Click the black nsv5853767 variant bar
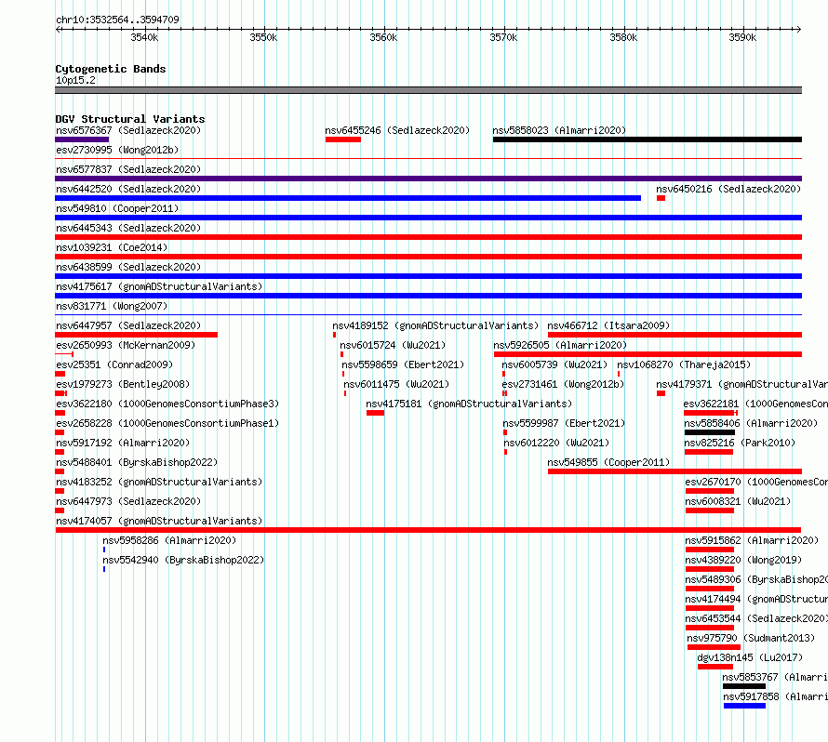The image size is (828, 742). point(744,686)
